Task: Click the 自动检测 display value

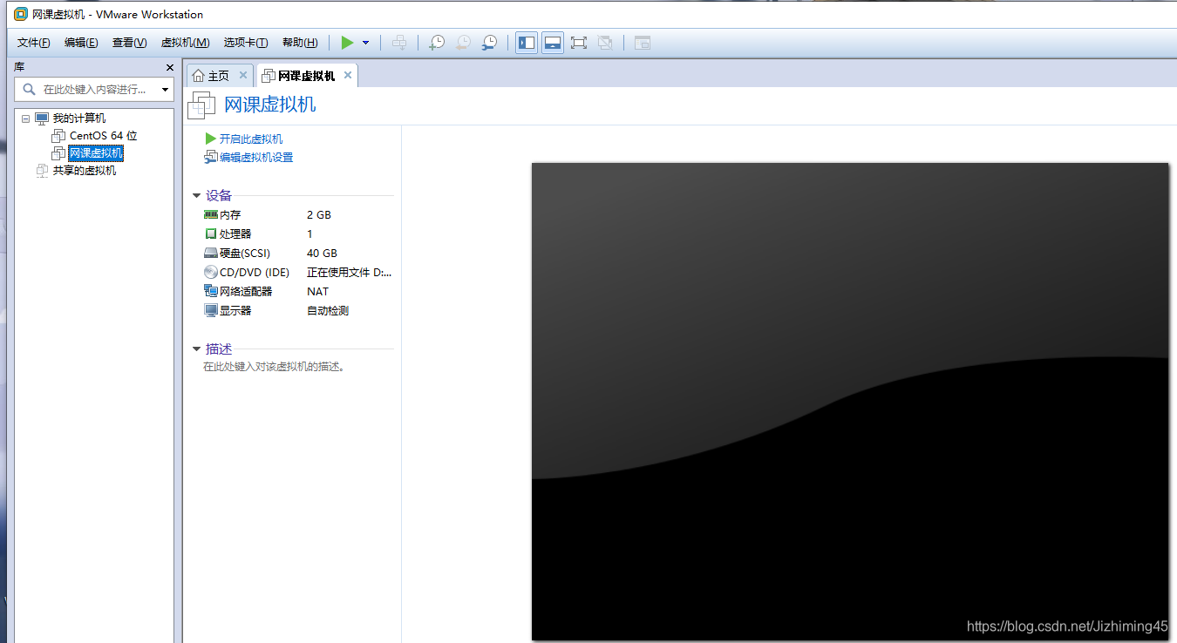Action: point(328,311)
